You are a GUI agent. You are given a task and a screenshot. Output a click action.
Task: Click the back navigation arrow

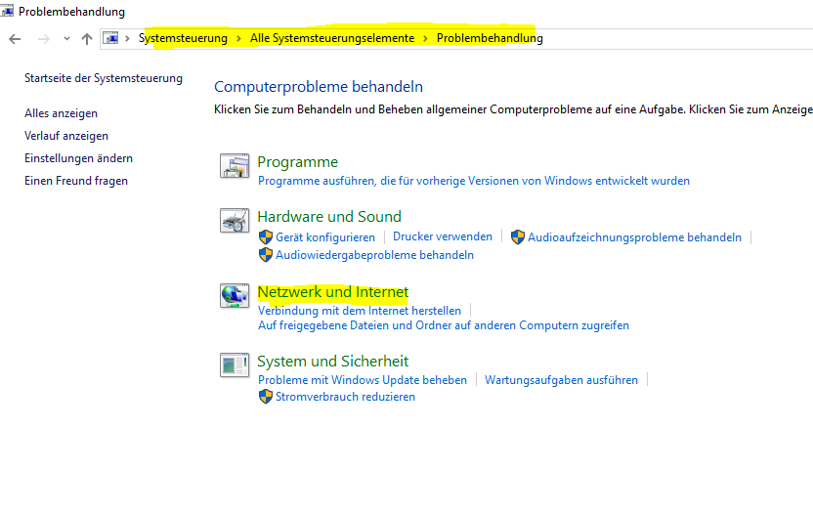click(15, 38)
